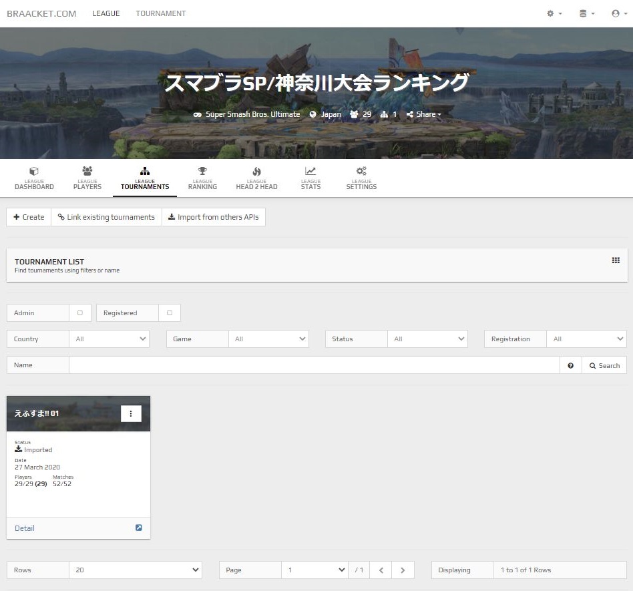Image resolution: width=633 pixels, height=591 pixels.
Task: Open the Game filter dropdown
Action: click(x=268, y=339)
